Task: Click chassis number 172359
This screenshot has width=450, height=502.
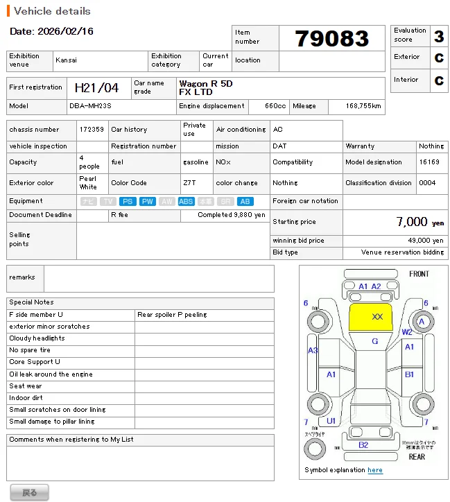Action: tap(92, 130)
